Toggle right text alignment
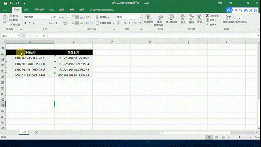The height and width of the screenshot is (147, 261). click(81, 23)
